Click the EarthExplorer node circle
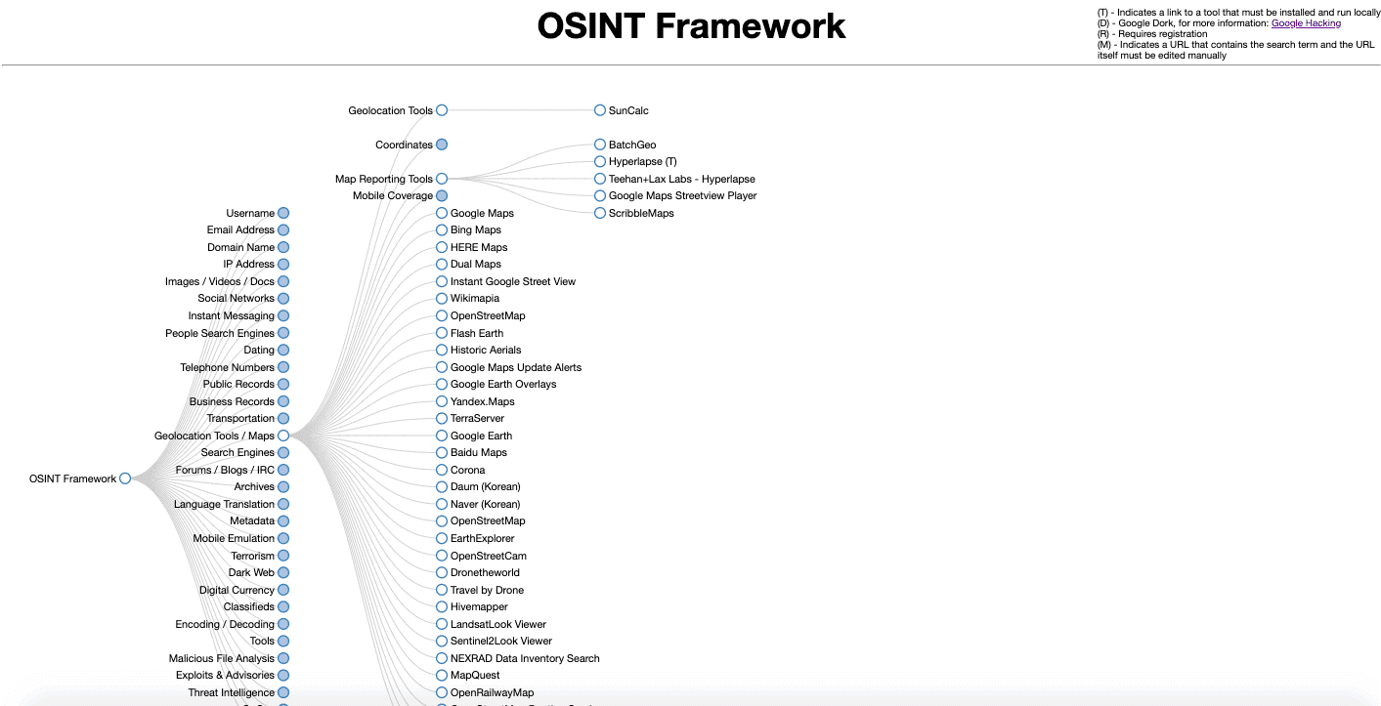 tap(442, 538)
